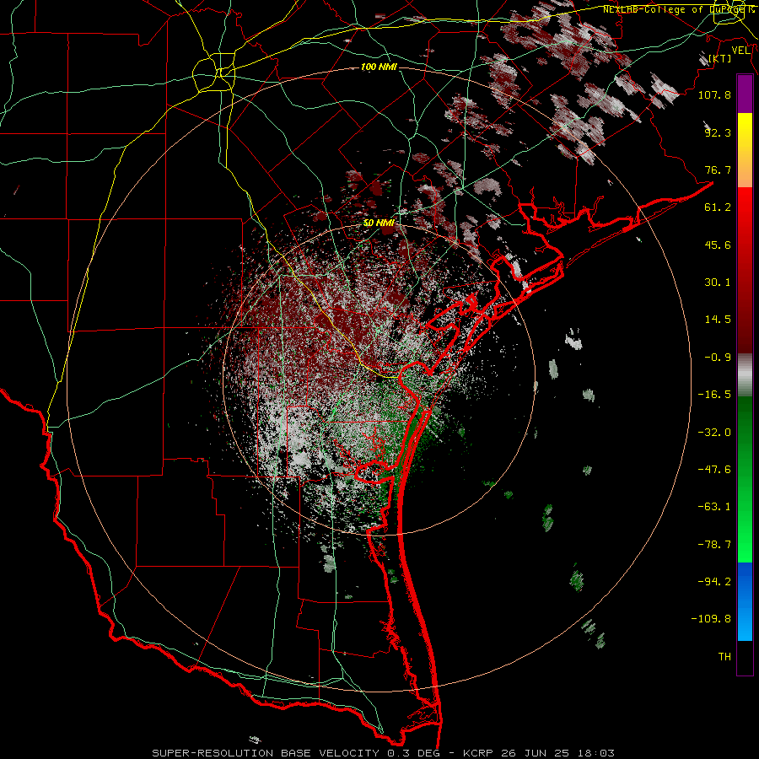This screenshot has height=759, width=759.
Task: Click the TH legend label
Action: point(724,657)
